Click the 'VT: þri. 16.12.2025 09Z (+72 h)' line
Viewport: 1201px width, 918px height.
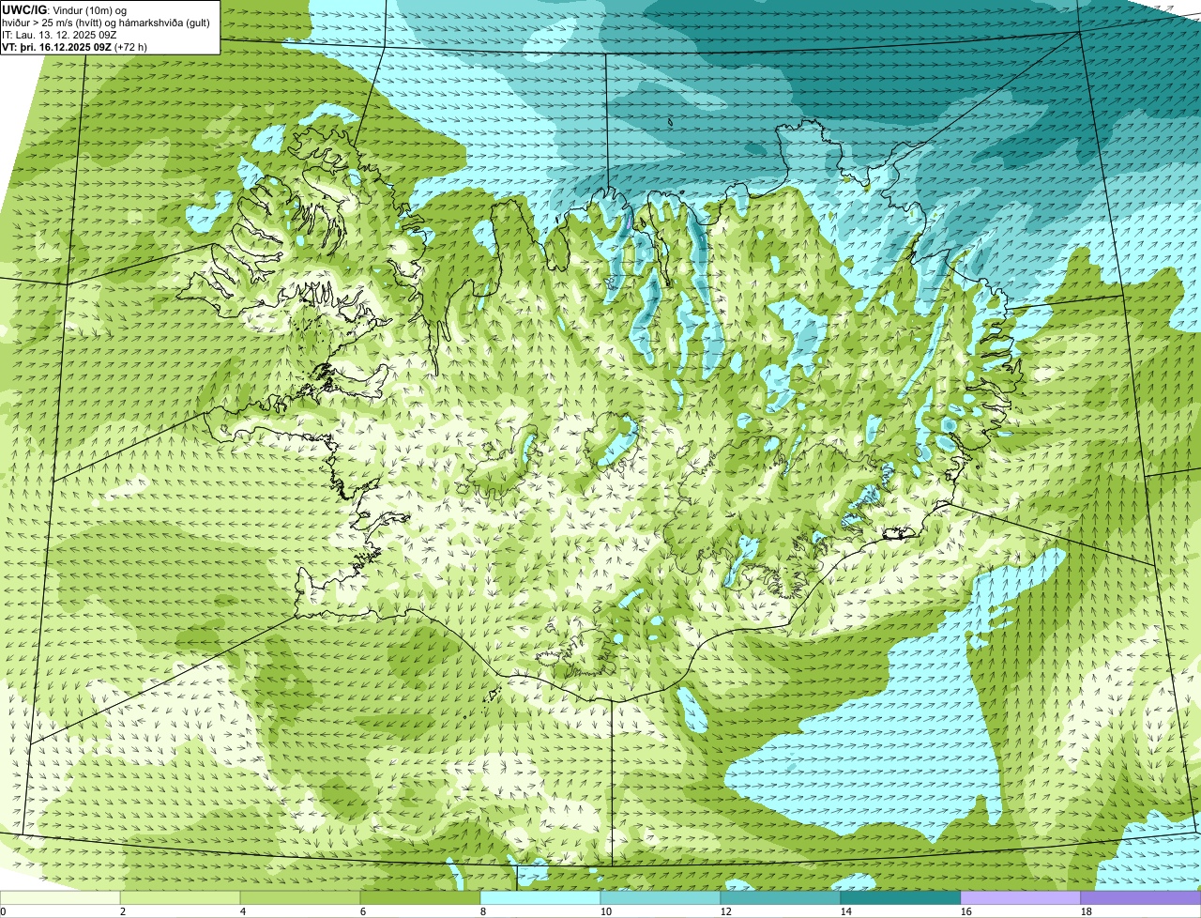pos(74,46)
